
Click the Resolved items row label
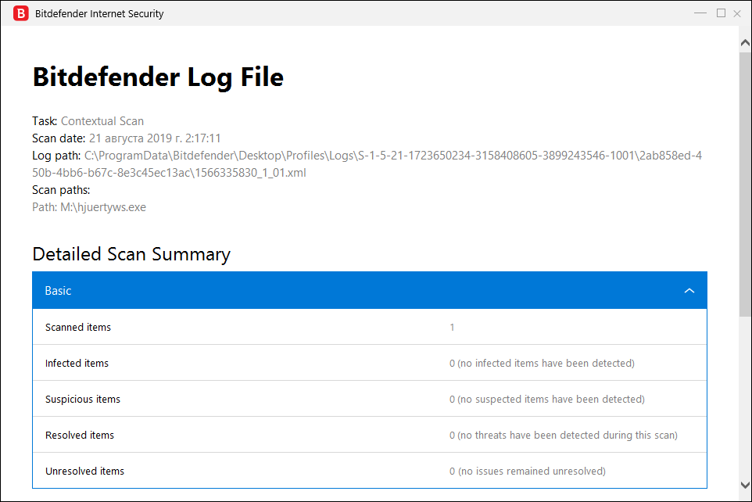pos(80,436)
